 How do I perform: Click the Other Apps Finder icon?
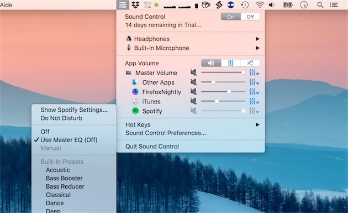click(135, 82)
